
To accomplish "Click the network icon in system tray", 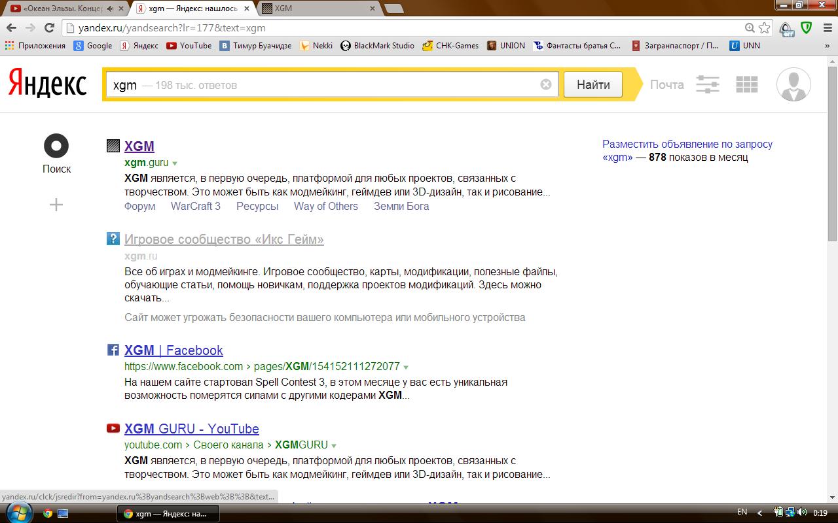I will [790, 513].
